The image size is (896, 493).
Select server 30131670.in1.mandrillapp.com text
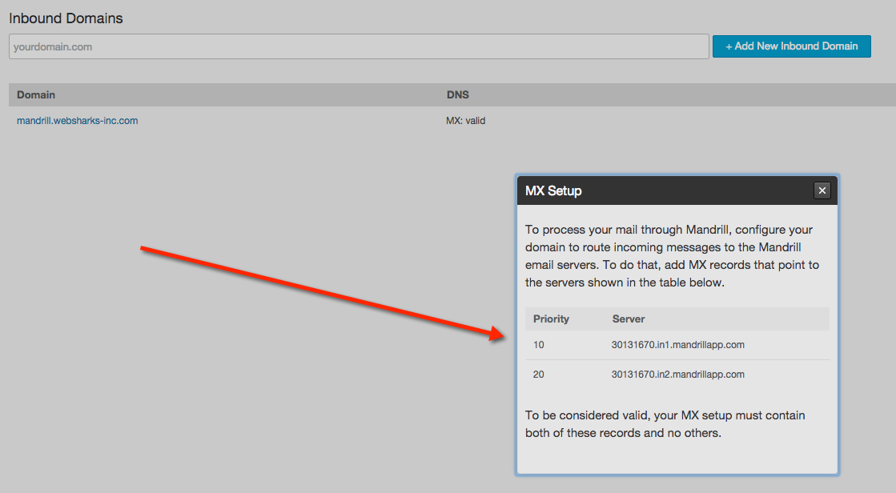[x=677, y=344]
